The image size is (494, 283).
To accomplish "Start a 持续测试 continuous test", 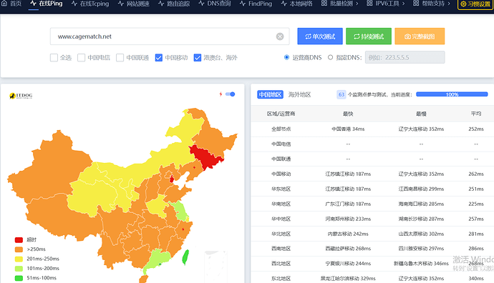I will pyautogui.click(x=369, y=36).
